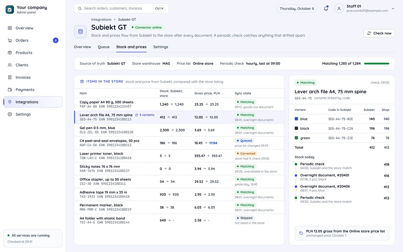Open notifications bell
The image size is (403, 252).
coord(326,8)
